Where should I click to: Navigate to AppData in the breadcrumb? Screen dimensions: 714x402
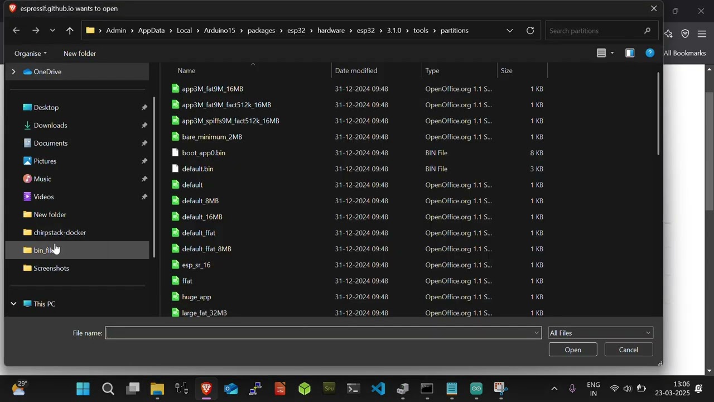coord(151,31)
